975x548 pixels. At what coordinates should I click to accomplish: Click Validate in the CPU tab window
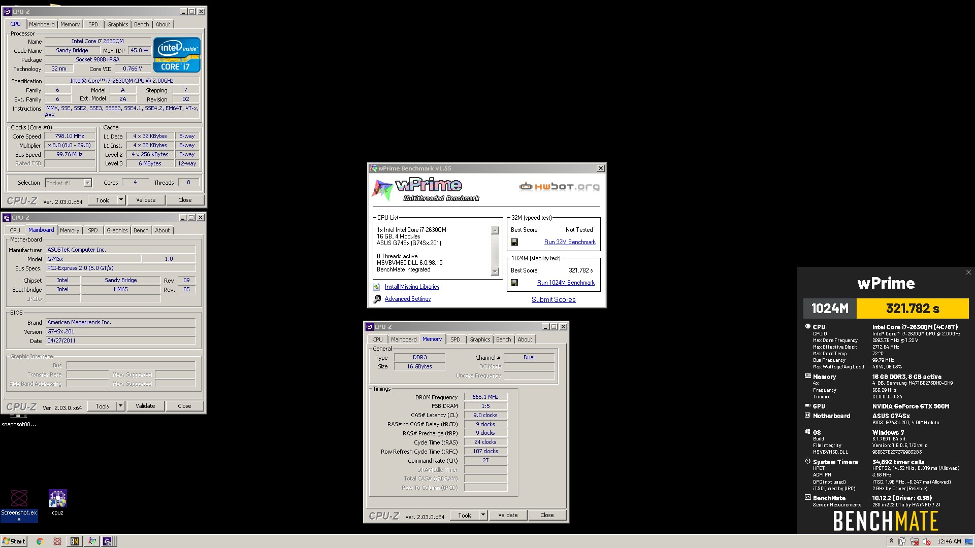click(x=146, y=200)
